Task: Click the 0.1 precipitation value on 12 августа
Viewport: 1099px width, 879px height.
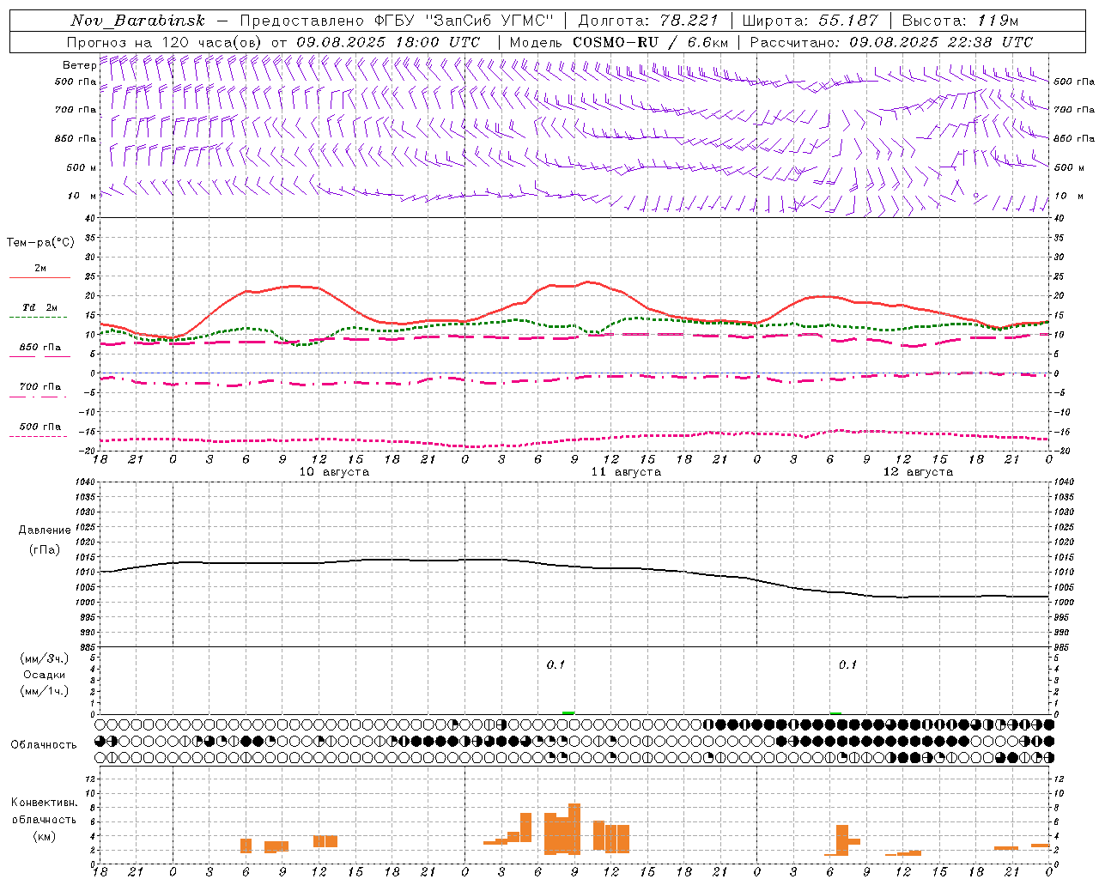Action: pos(848,665)
